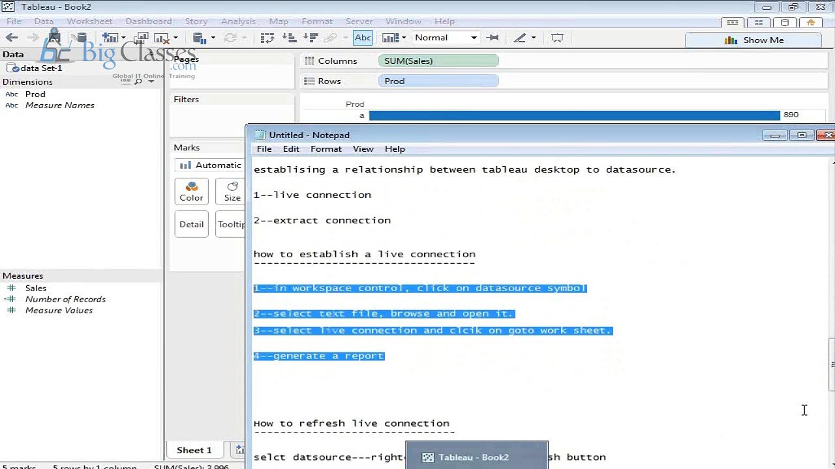The height and width of the screenshot is (469, 835).
Task: Open the Tableau Map menu
Action: tap(279, 21)
